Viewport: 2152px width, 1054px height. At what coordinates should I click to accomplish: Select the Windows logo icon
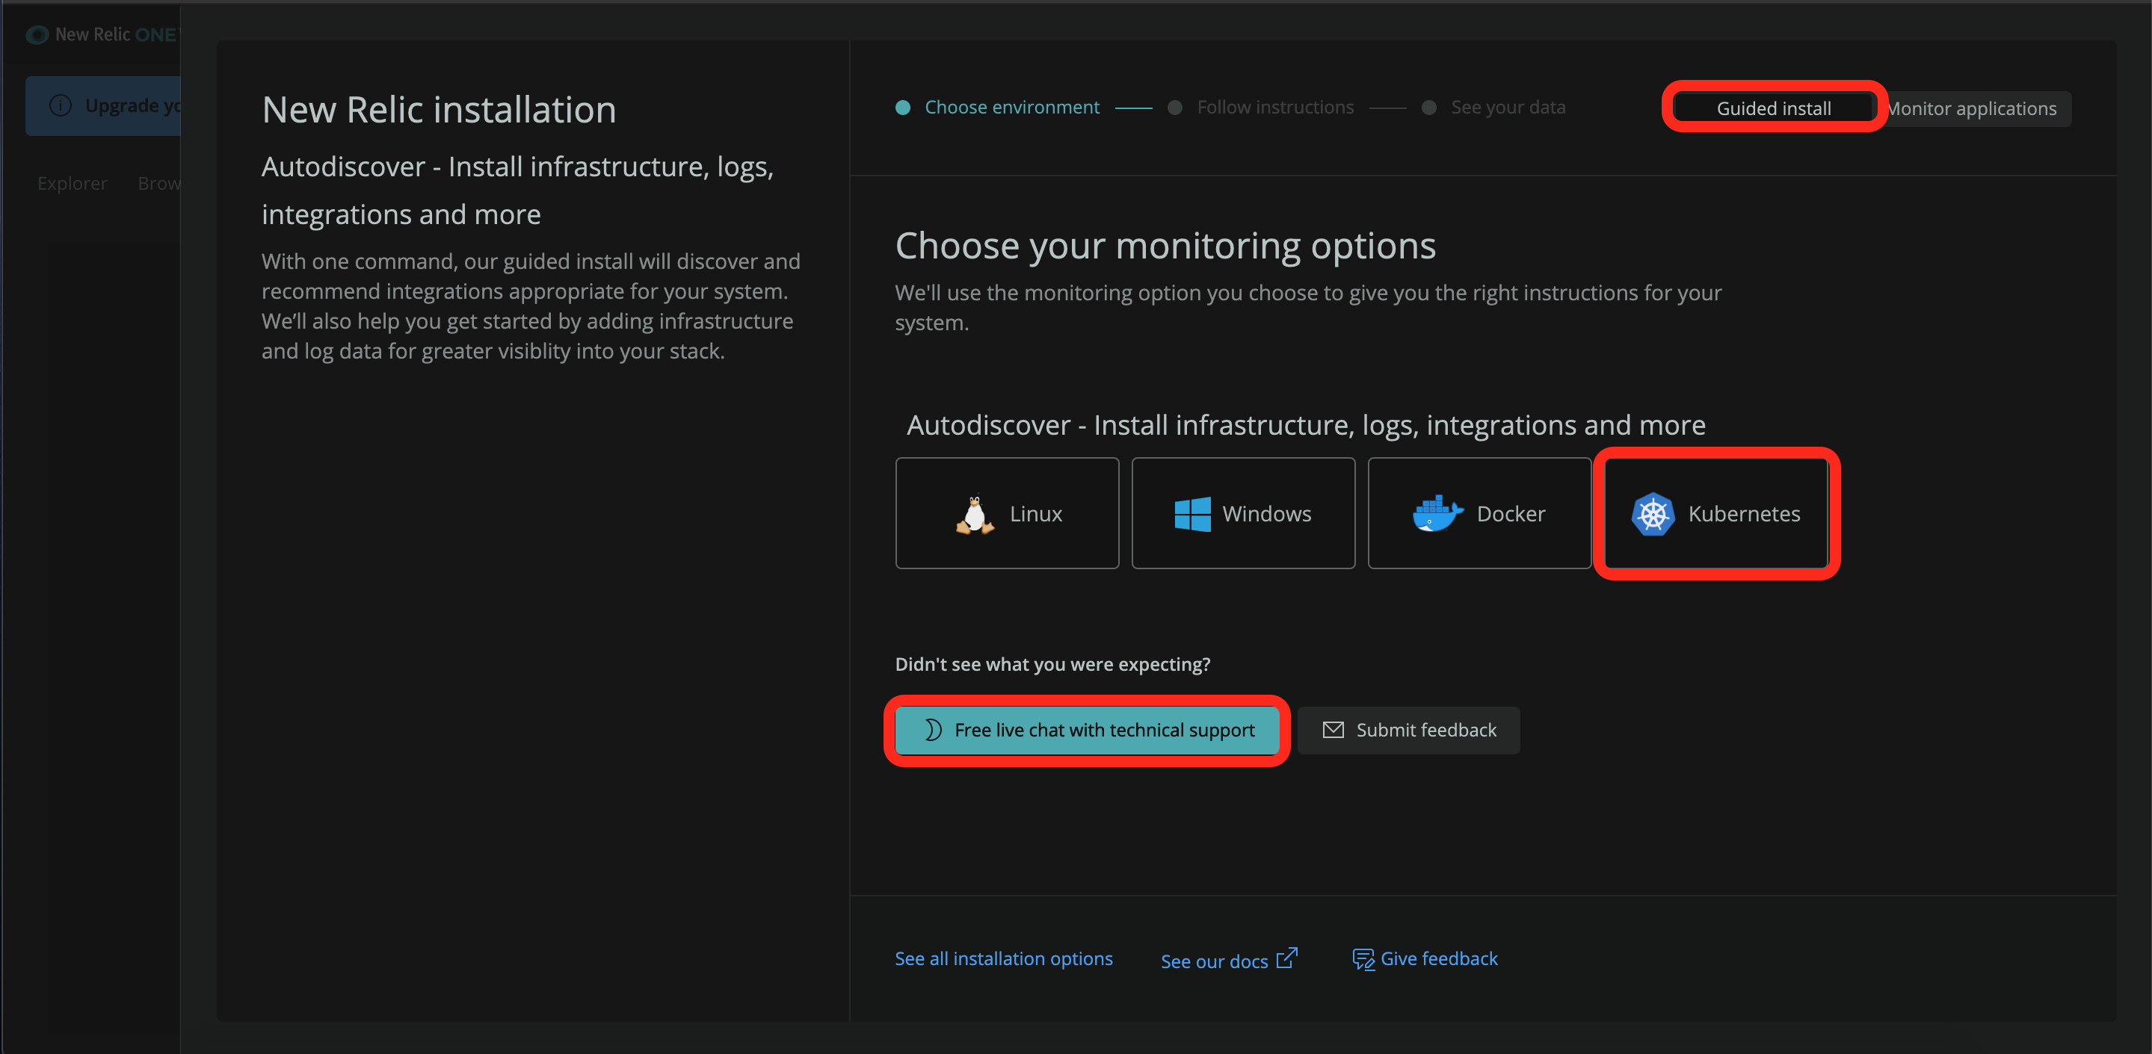click(x=1192, y=514)
